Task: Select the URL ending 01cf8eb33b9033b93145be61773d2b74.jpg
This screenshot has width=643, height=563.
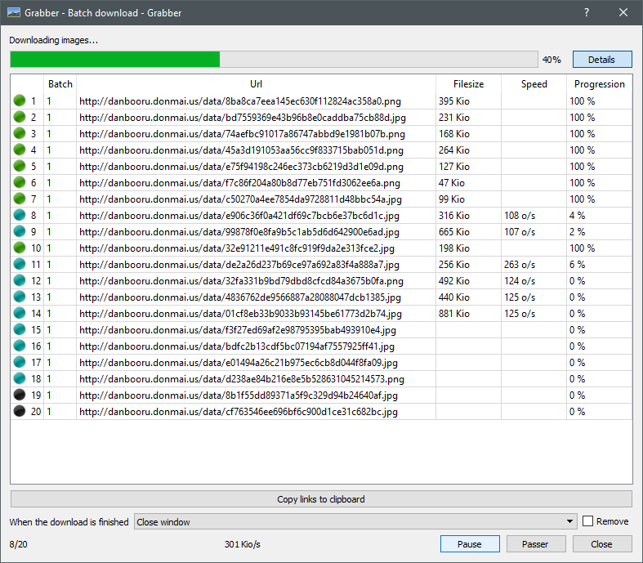Action: pos(240,314)
